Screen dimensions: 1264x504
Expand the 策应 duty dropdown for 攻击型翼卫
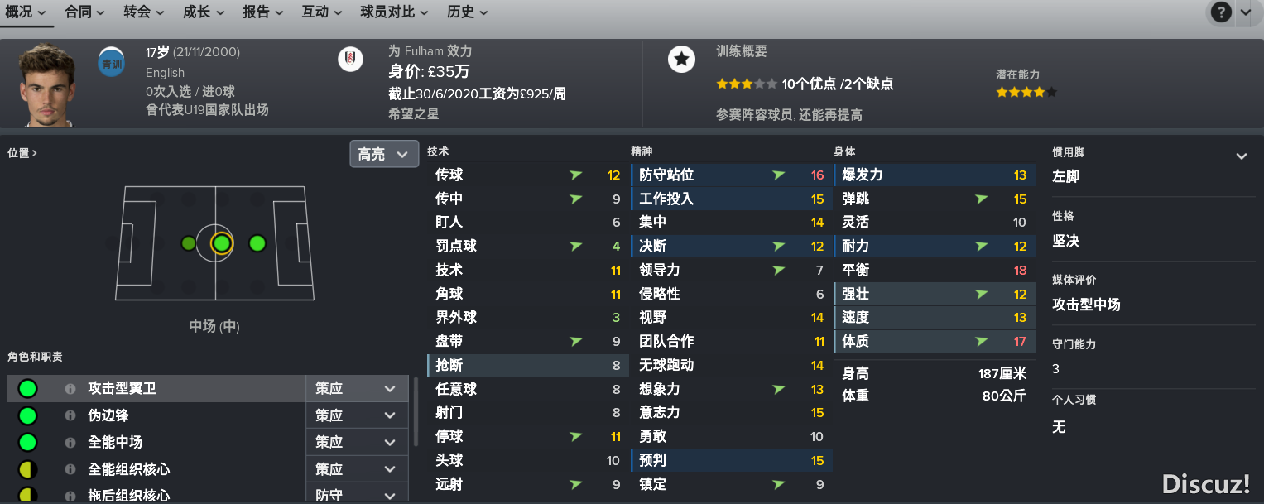click(358, 389)
